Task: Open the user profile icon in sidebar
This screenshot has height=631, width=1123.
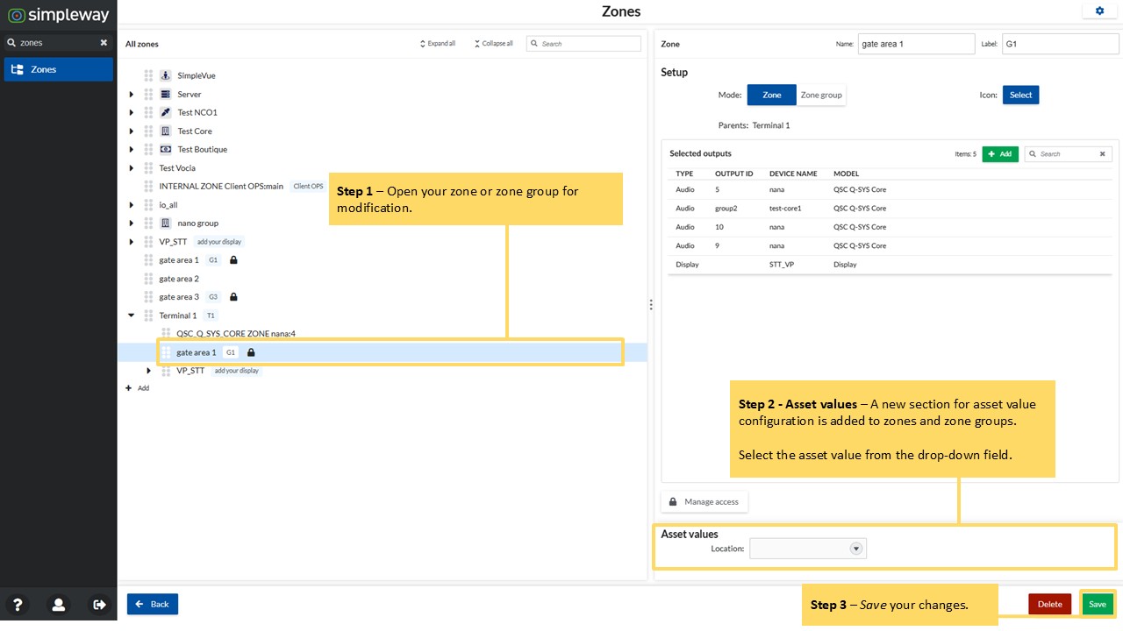Action: click(x=58, y=605)
